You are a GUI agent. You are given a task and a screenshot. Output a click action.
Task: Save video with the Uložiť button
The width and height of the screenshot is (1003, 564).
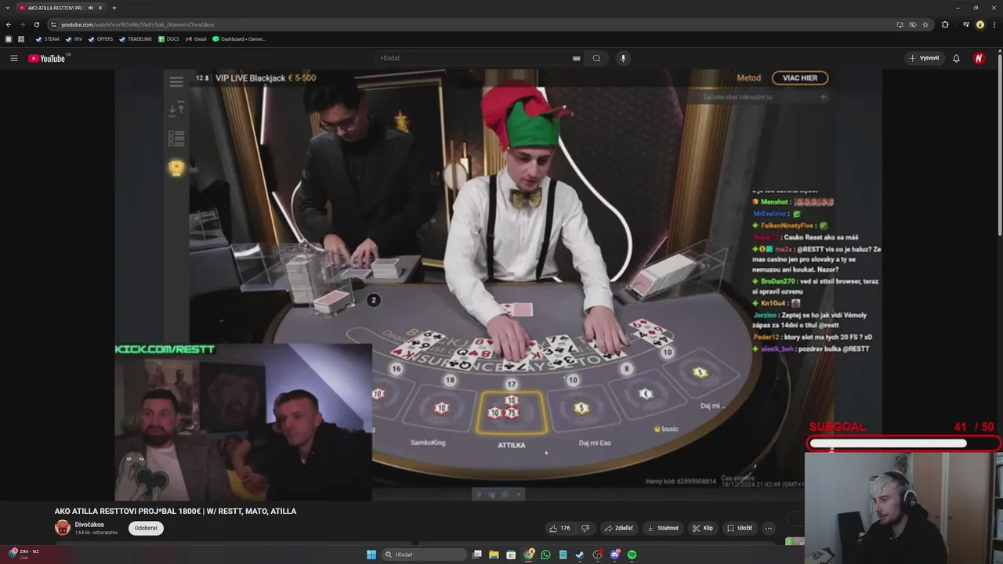pyautogui.click(x=740, y=528)
